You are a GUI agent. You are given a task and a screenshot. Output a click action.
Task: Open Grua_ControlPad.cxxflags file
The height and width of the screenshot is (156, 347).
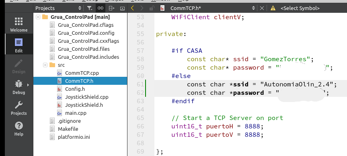tap(88, 41)
